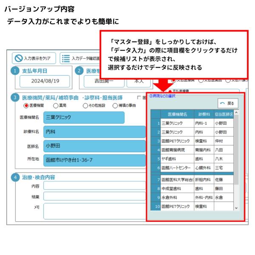Click the 治療 内容 input field
Image resolution: width=255 pixels, height=255 pixels.
tap(93, 186)
